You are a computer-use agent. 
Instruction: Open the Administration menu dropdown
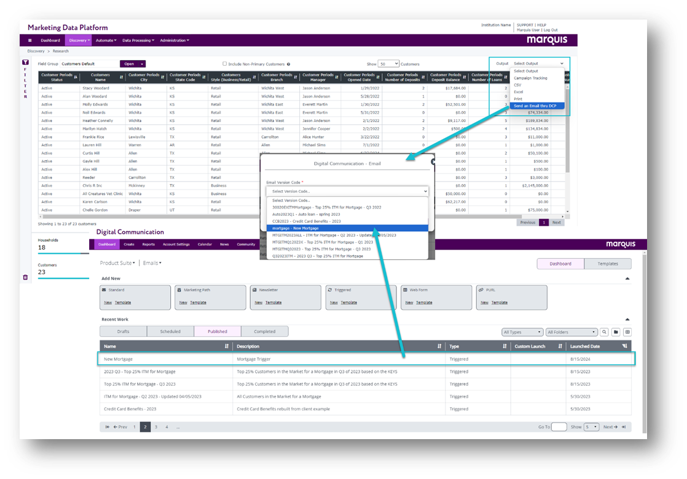(175, 40)
